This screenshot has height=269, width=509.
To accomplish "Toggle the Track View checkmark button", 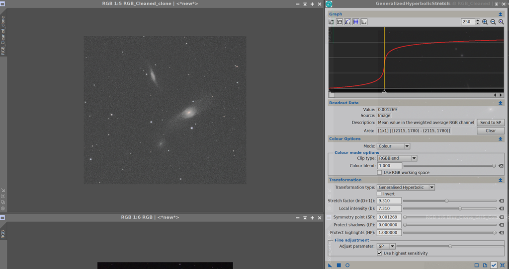I will tap(494, 265).
